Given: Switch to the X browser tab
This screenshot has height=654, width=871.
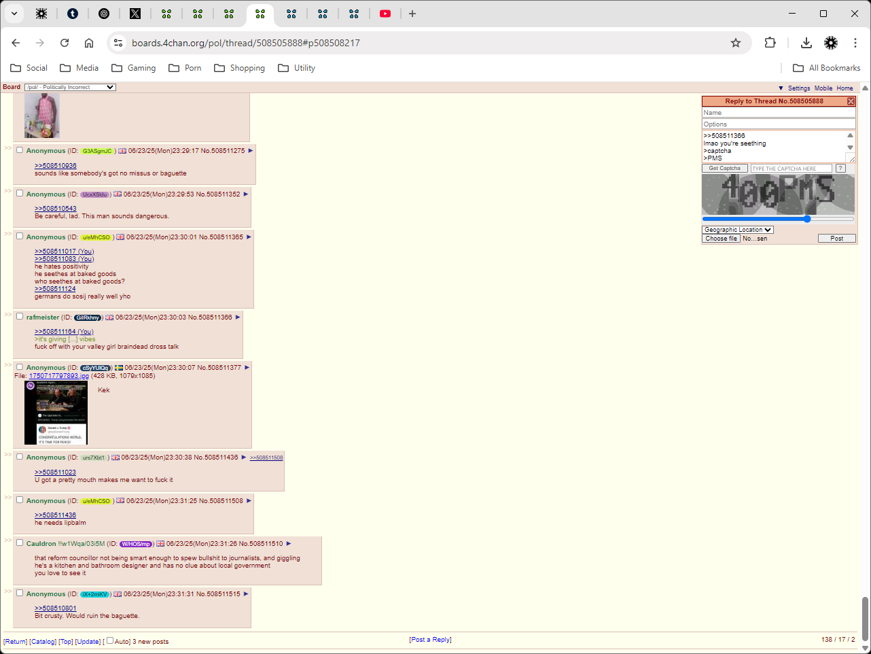Looking at the screenshot, I should (x=135, y=14).
